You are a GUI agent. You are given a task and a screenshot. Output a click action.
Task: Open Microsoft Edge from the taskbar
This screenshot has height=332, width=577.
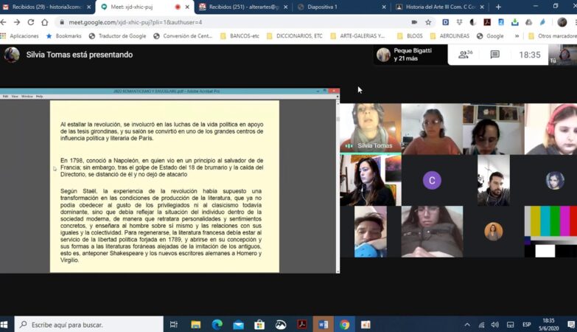tap(217, 325)
